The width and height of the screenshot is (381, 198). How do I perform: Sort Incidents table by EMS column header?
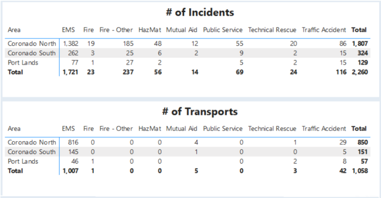coord(68,30)
